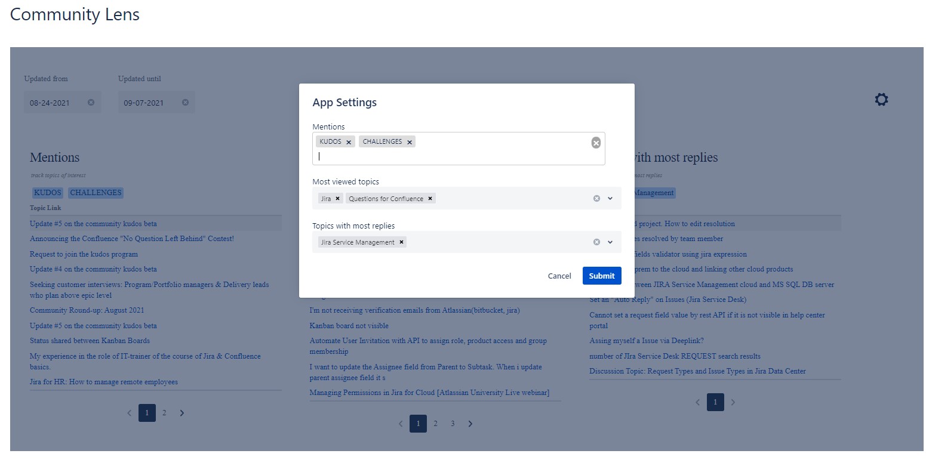The width and height of the screenshot is (926, 469).
Task: Clear the Updated from date 08-24-2021
Action: pyautogui.click(x=91, y=103)
